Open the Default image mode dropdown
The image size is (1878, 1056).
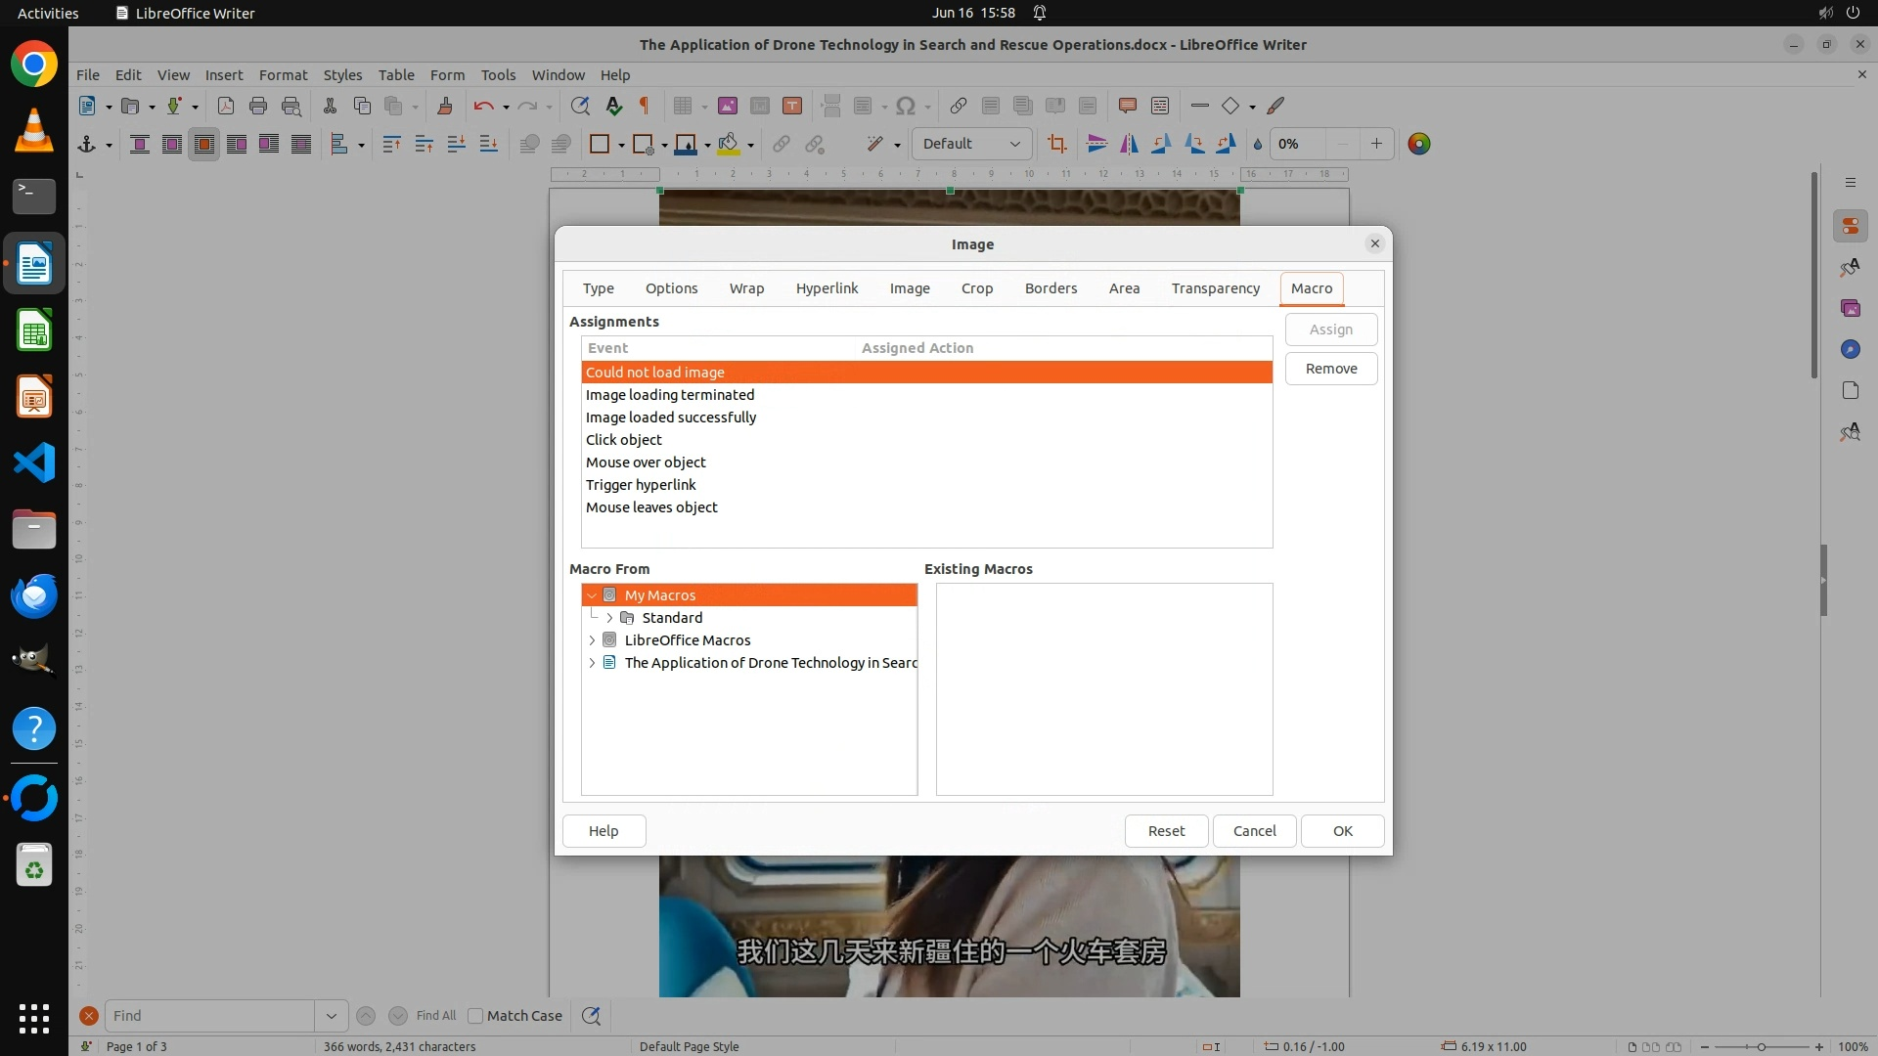[x=971, y=145]
